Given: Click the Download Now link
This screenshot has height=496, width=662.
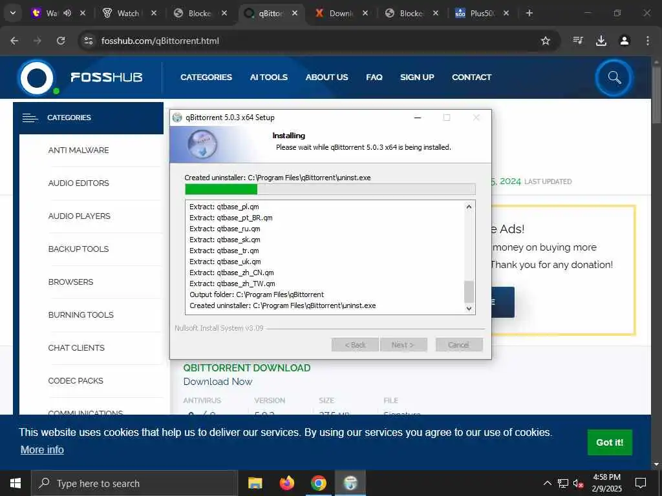Looking at the screenshot, I should (217, 382).
